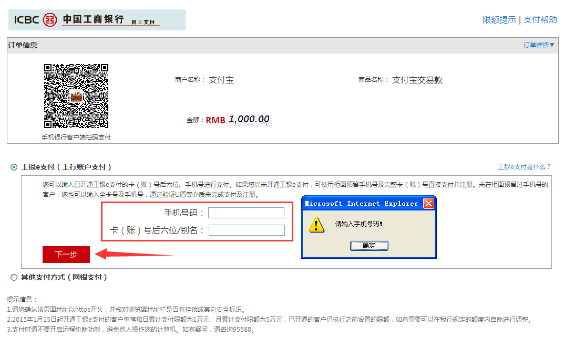Viewport: 564px width, 338px height.
Task: Click the 支付宝交易款 product name text
Action: point(417,80)
